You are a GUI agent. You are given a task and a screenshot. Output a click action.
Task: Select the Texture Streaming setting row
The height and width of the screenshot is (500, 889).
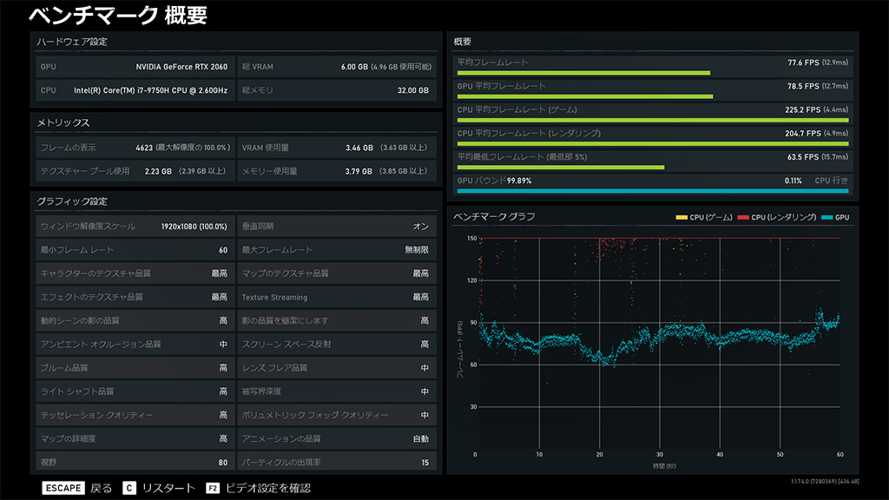click(336, 297)
